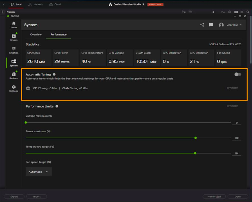Open the Redeem section in sidebar

pos(14,76)
